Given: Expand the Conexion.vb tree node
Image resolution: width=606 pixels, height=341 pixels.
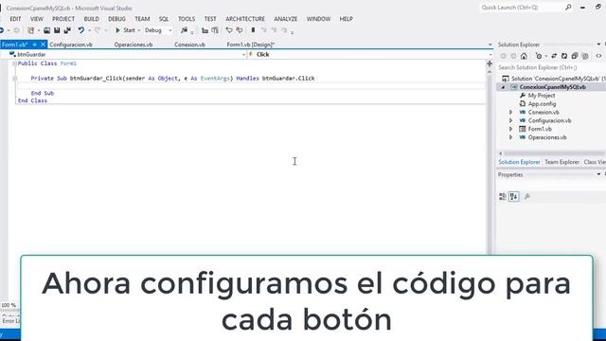Looking at the screenshot, I should pyautogui.click(x=510, y=113).
